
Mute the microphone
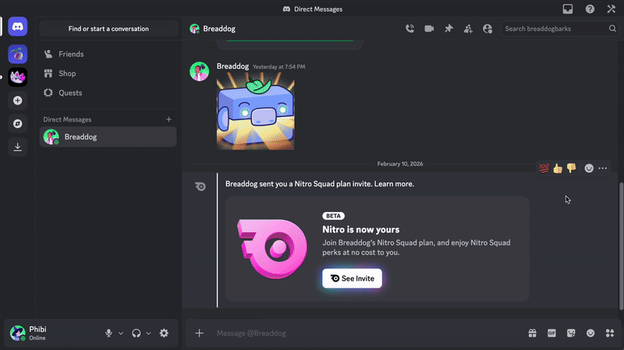(108, 333)
